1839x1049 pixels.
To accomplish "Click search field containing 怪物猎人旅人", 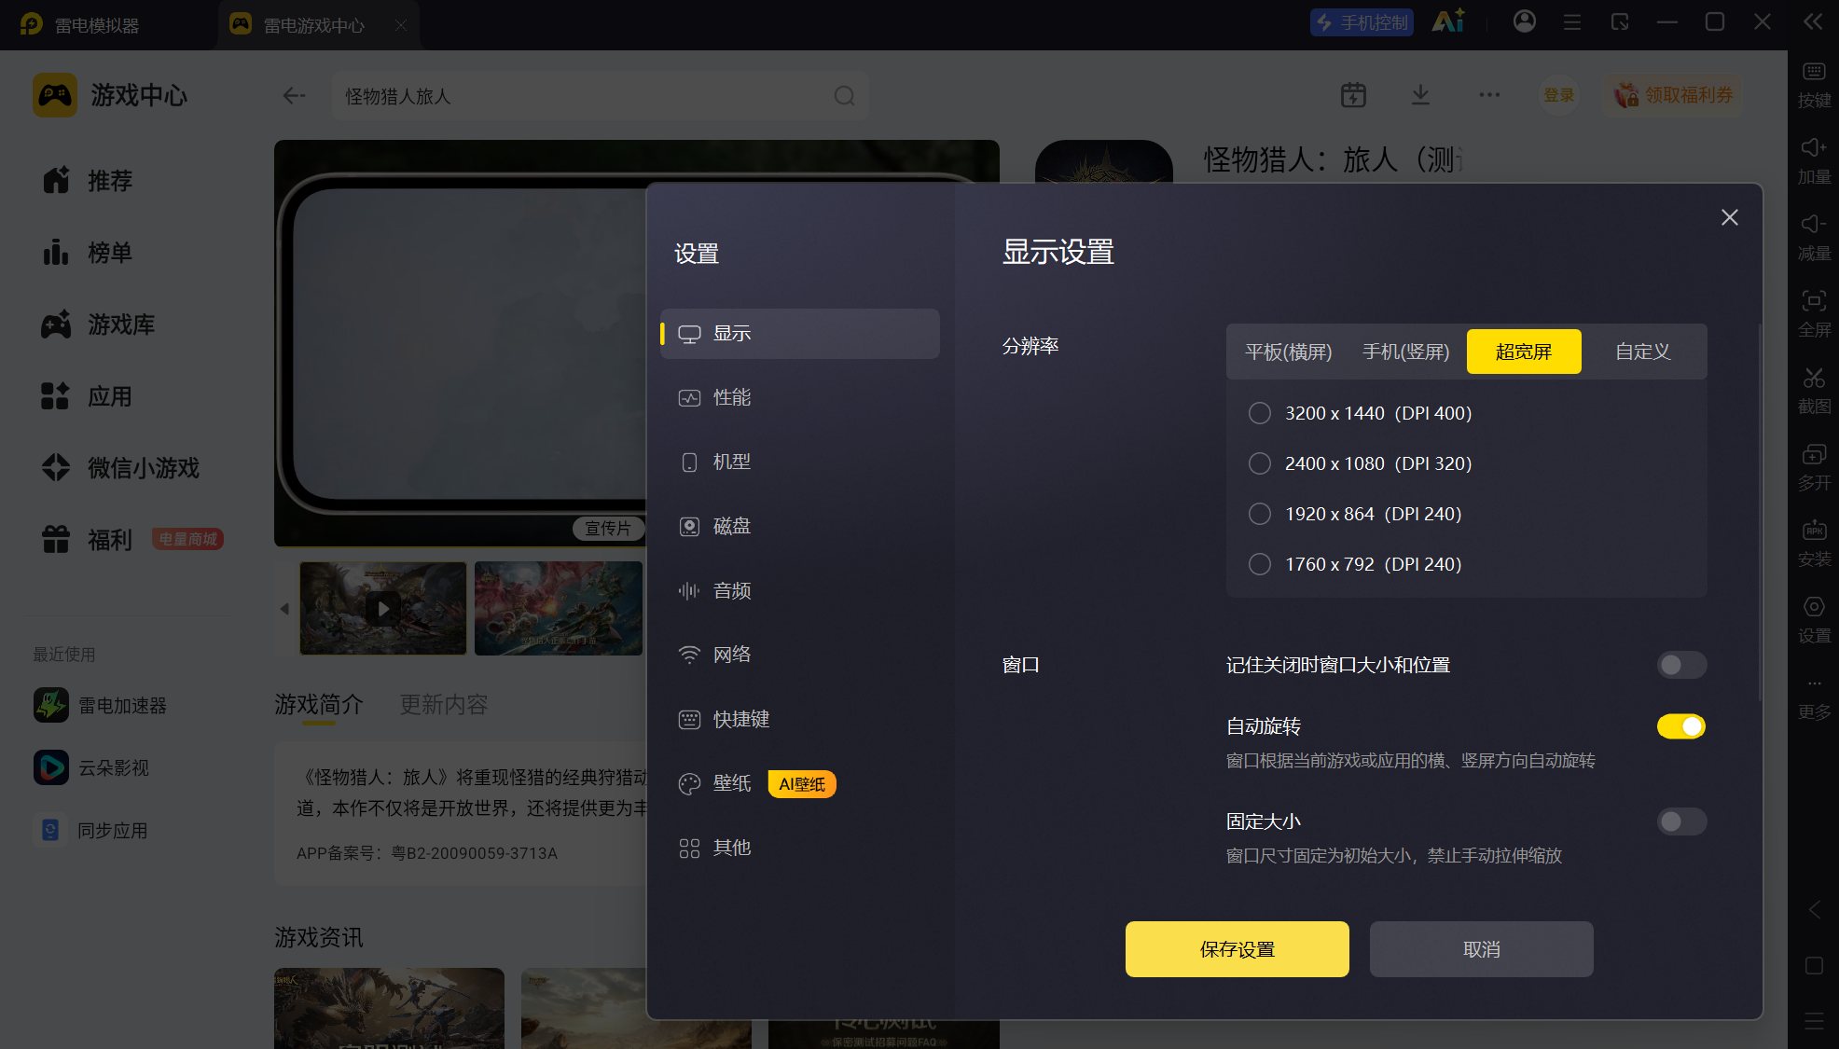I will point(600,96).
